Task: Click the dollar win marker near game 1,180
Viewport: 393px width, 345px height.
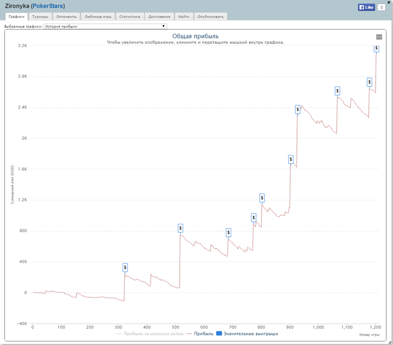Action: click(x=369, y=82)
